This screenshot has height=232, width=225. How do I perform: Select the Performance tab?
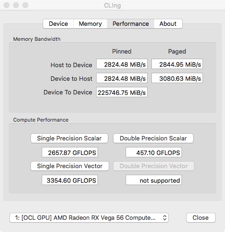tap(130, 24)
